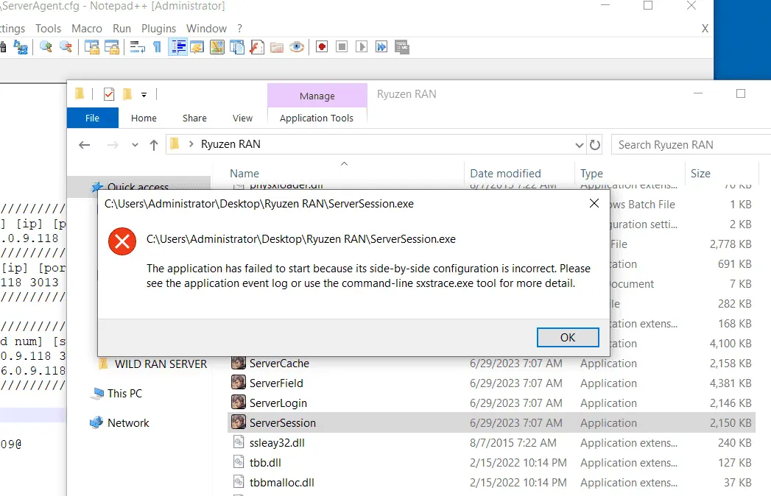Switch to the Share ribbon tab
Image resolution: width=771 pixels, height=496 pixels.
(x=194, y=118)
